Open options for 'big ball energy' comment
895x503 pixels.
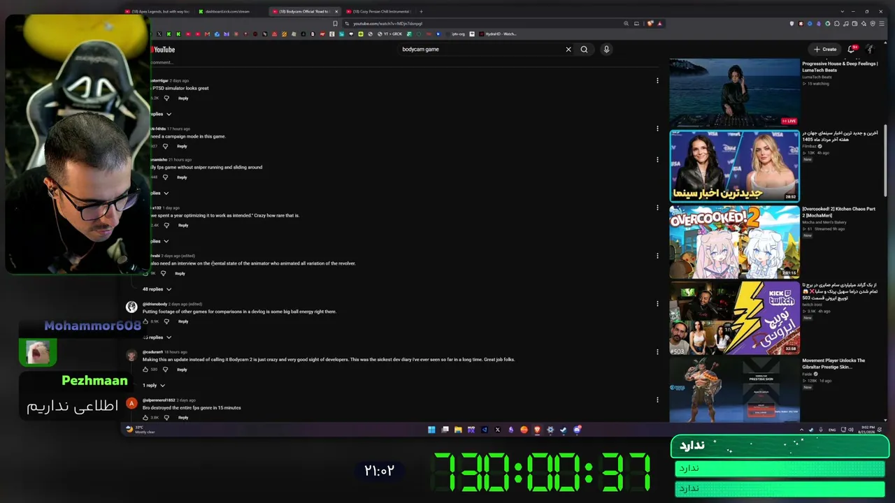(x=657, y=304)
